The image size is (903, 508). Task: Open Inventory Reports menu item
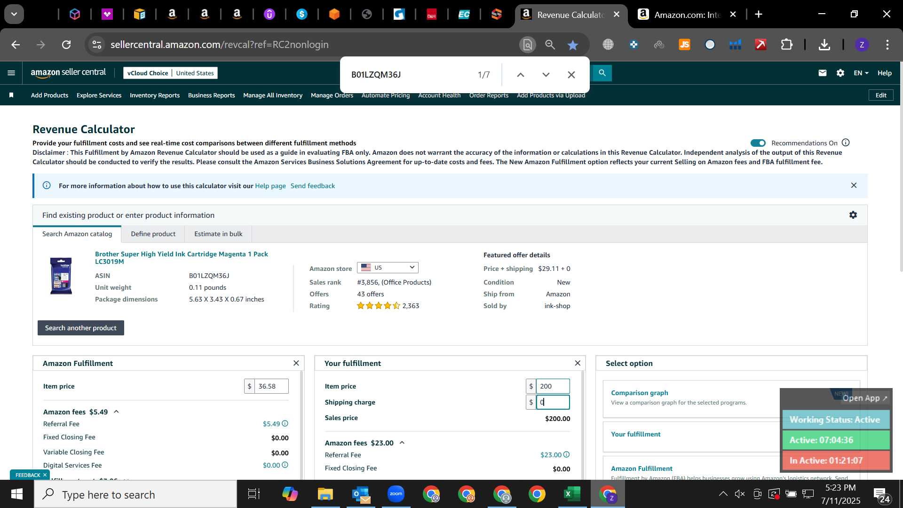(155, 95)
